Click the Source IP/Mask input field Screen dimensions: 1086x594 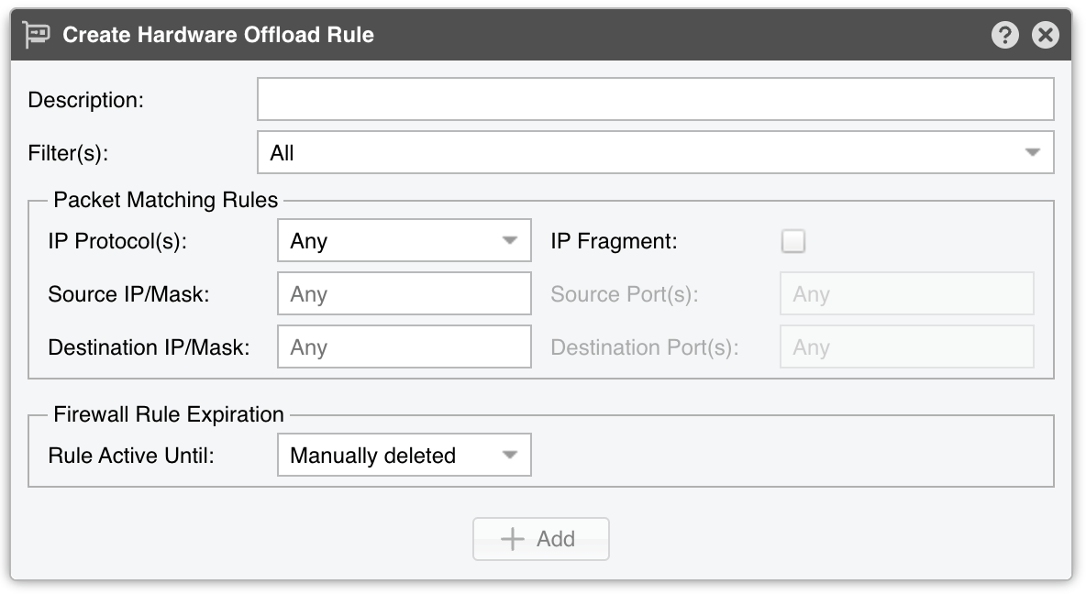pyautogui.click(x=404, y=293)
